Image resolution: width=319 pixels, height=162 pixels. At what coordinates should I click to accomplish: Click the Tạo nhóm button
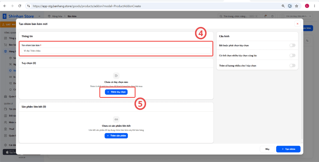tap(288, 149)
